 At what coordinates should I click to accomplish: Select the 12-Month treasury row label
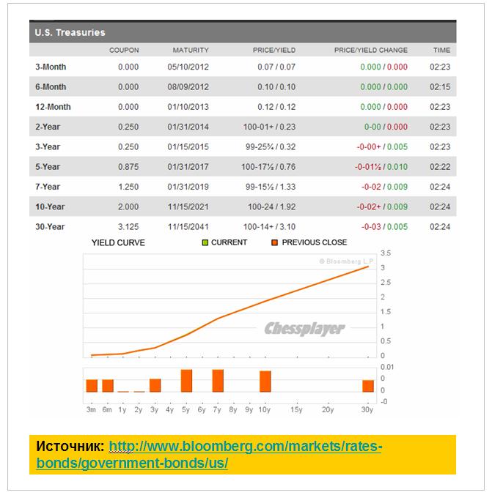[x=53, y=107]
